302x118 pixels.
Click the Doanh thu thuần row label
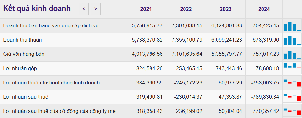click(x=22, y=40)
